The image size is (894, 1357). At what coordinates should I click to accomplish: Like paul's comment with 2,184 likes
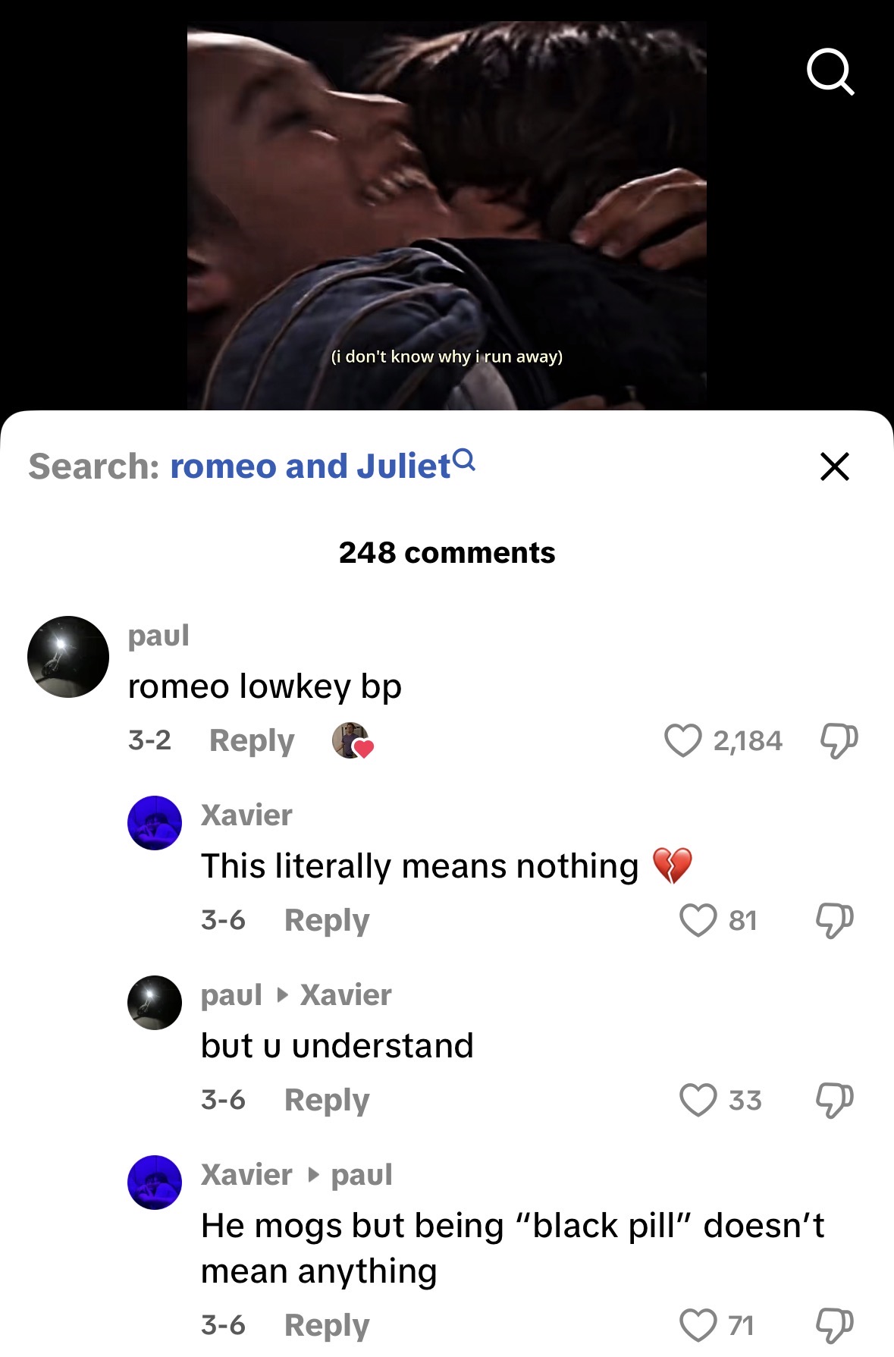click(683, 740)
